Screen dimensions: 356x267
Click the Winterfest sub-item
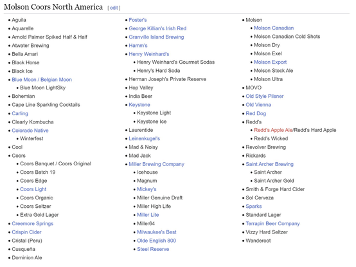[x=31, y=138]
